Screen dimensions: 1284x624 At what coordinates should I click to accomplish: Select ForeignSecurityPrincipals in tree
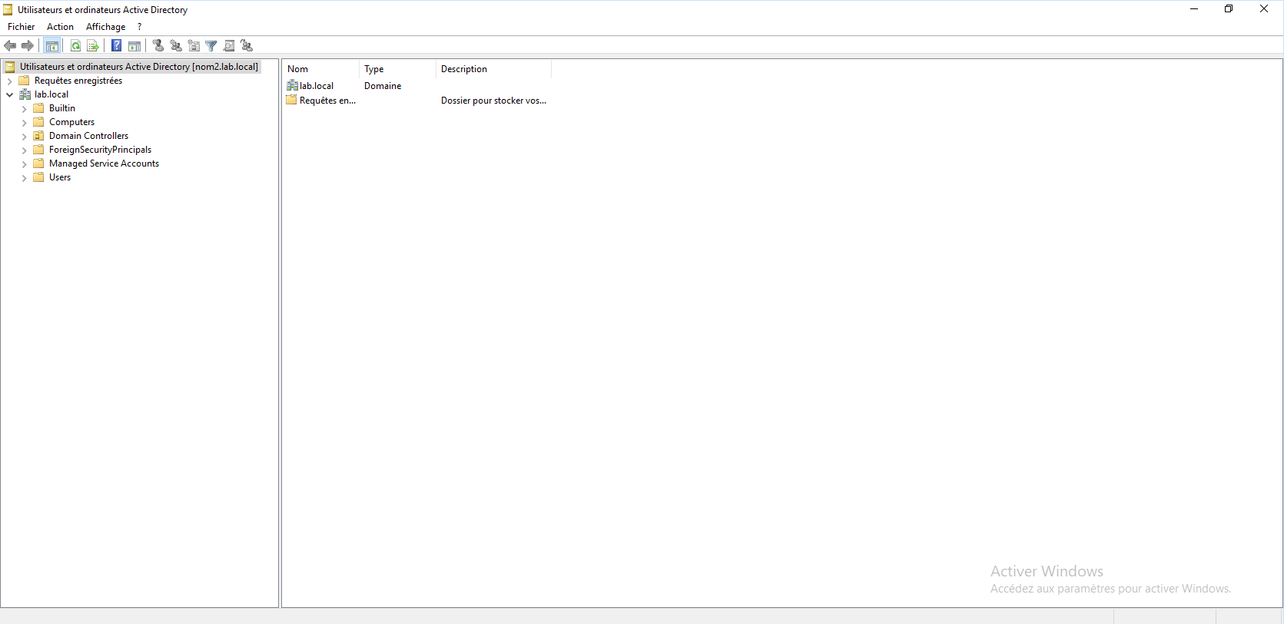point(101,150)
